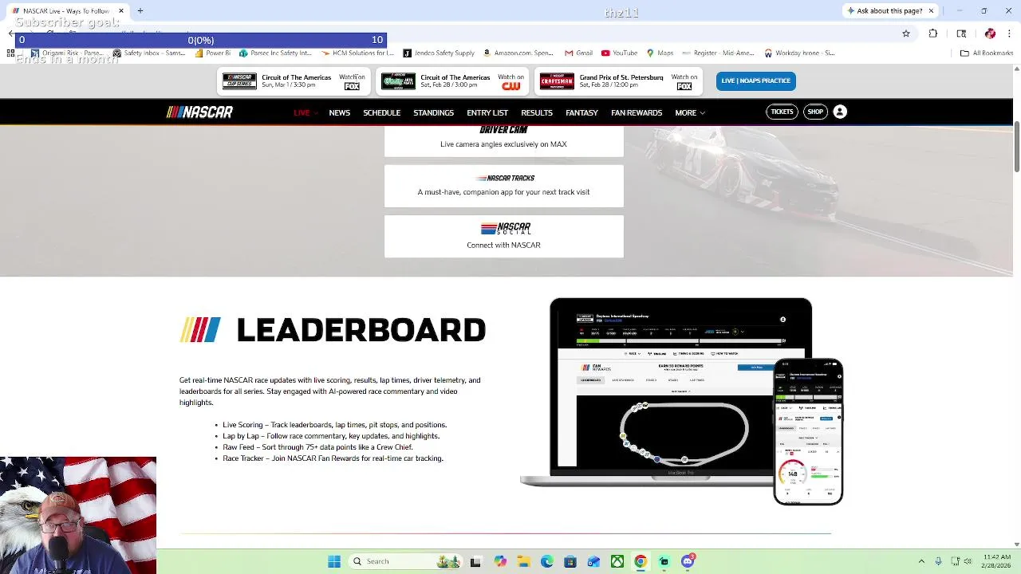This screenshot has height=574, width=1021.
Task: Expand the MORE navigation dropdown
Action: (x=690, y=113)
